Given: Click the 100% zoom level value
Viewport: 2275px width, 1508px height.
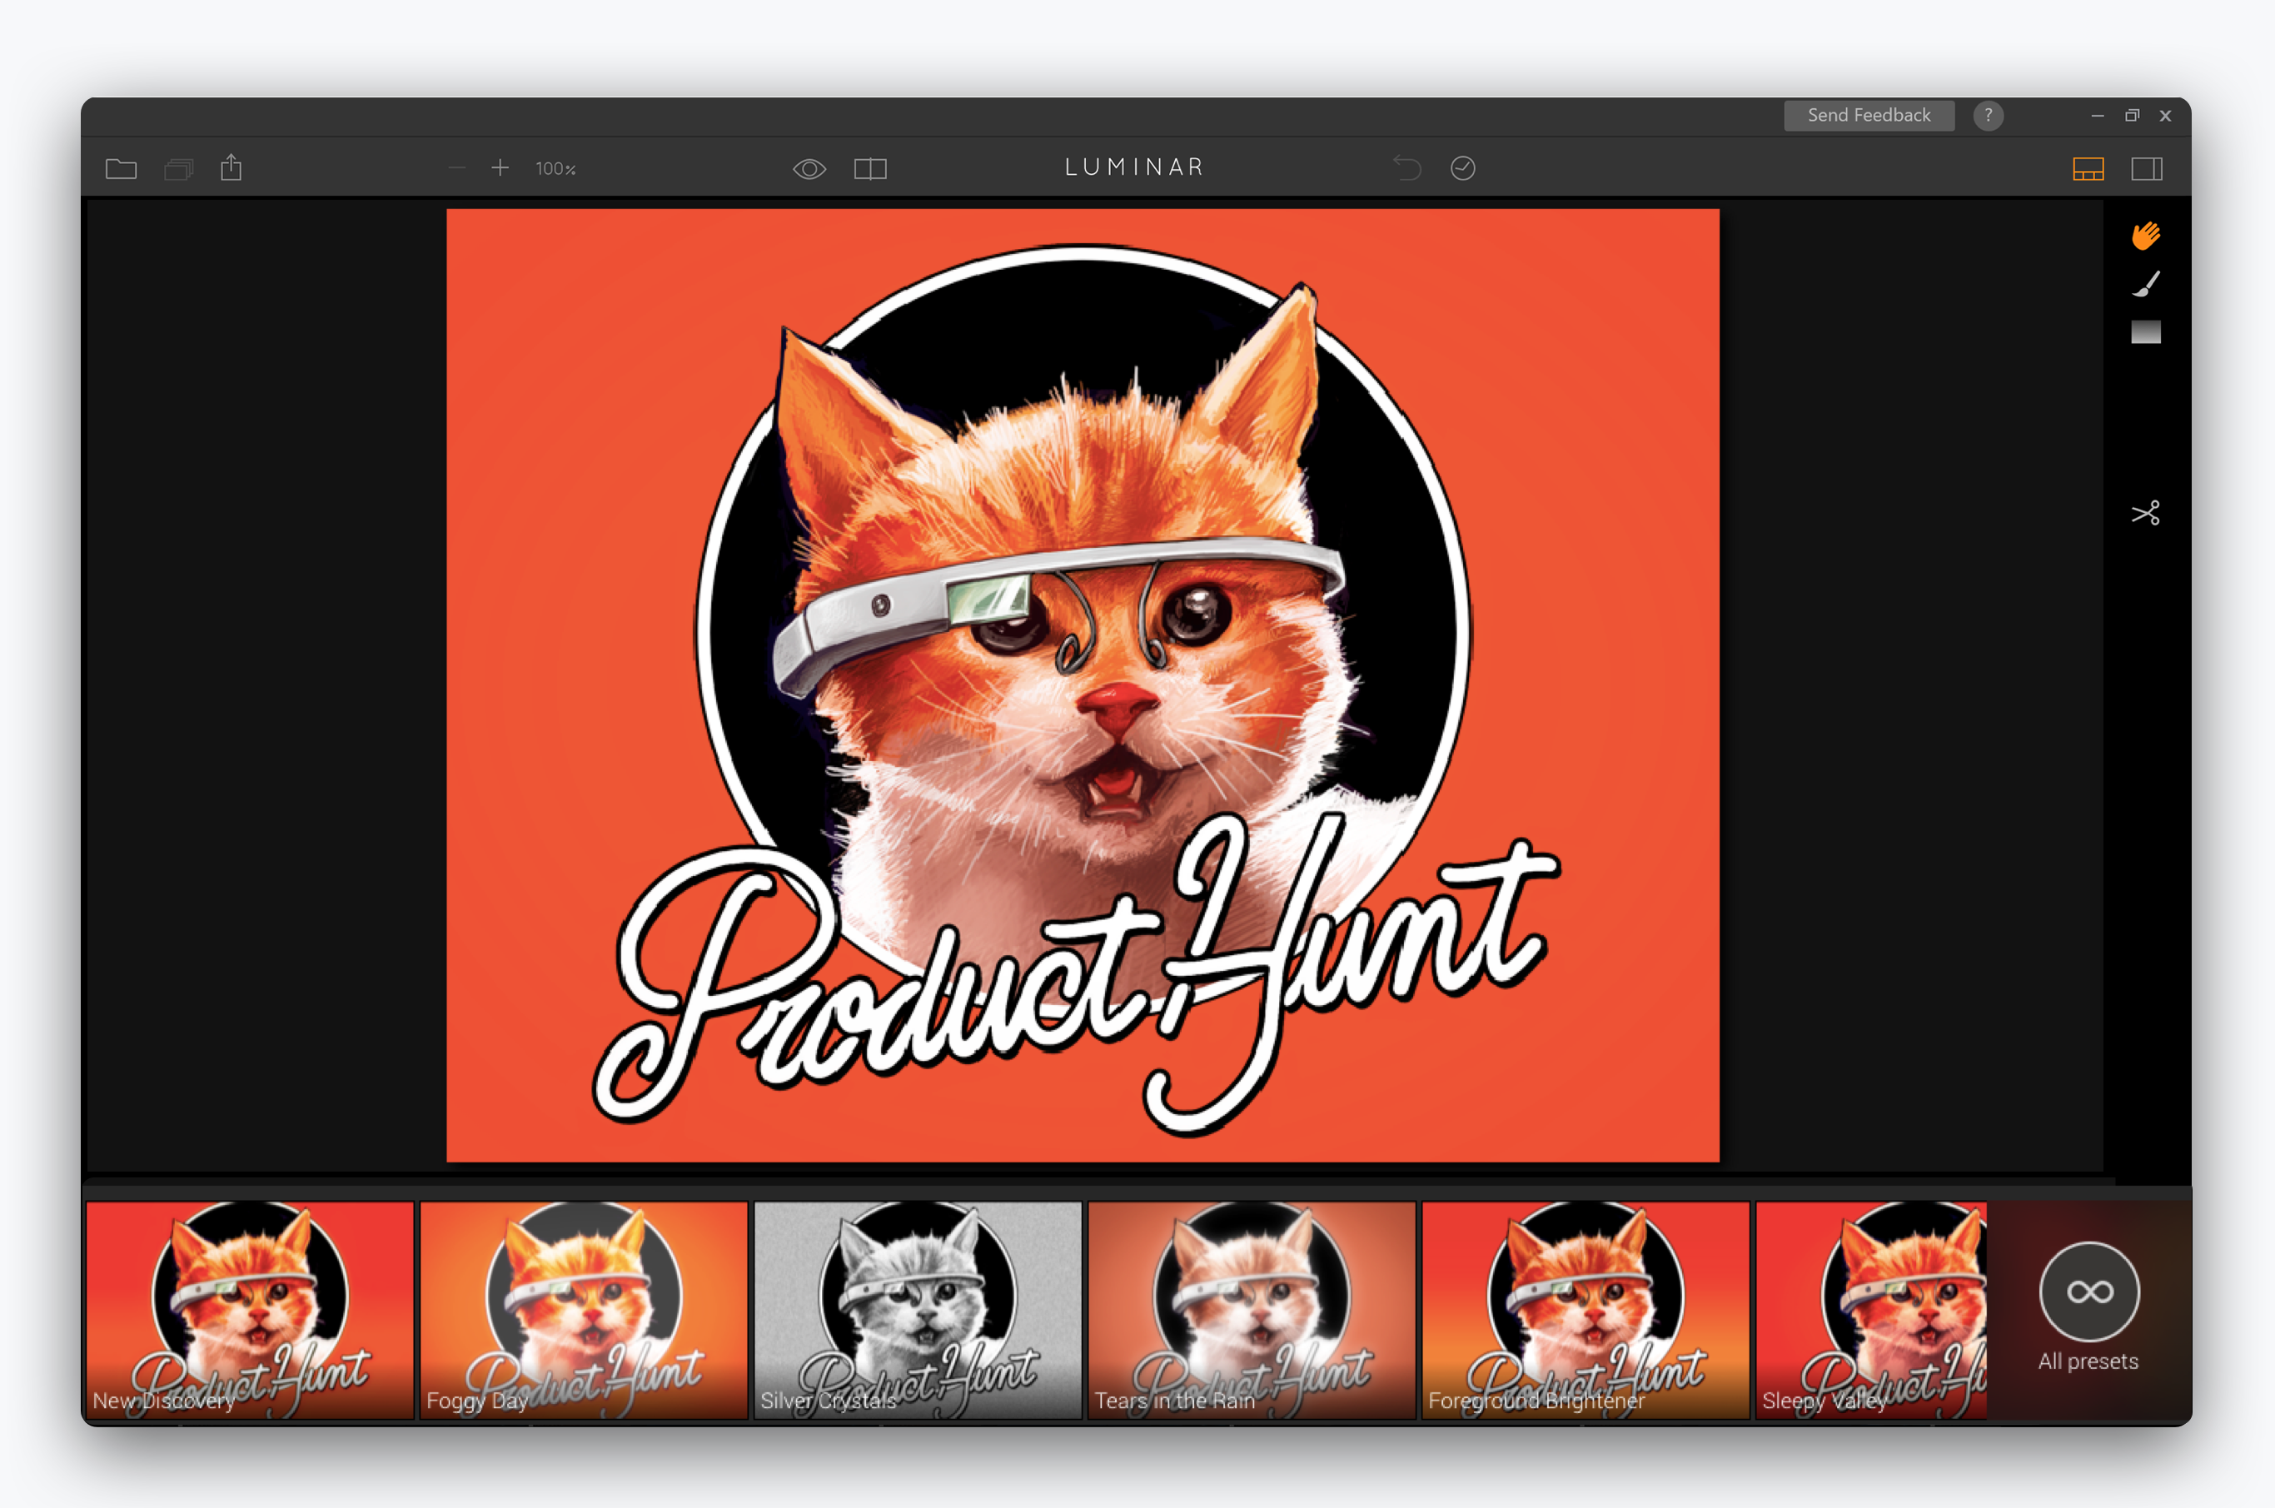Looking at the screenshot, I should tap(555, 169).
